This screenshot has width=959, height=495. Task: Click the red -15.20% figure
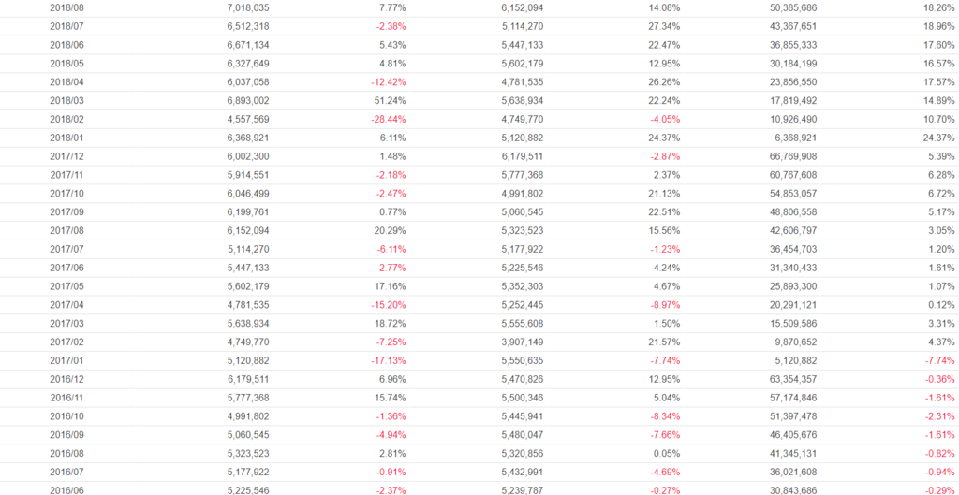pos(387,304)
